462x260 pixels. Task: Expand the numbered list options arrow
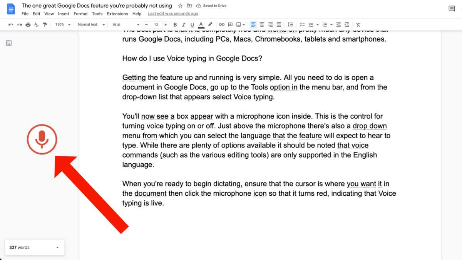pos(331,25)
